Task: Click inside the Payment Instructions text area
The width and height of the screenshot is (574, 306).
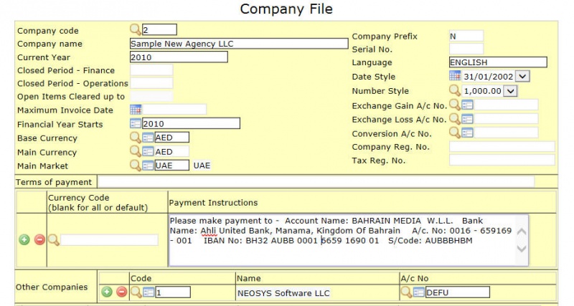Action: [x=349, y=240]
